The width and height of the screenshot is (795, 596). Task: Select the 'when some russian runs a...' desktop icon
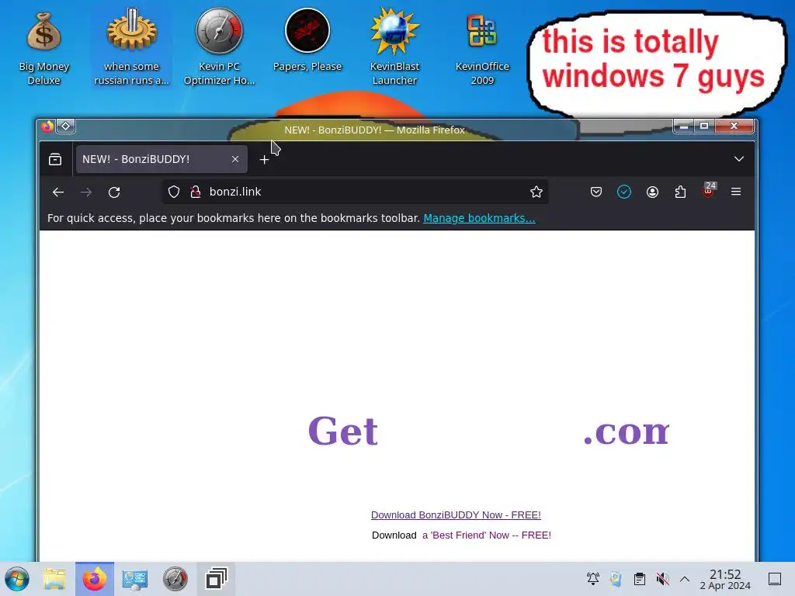131,47
